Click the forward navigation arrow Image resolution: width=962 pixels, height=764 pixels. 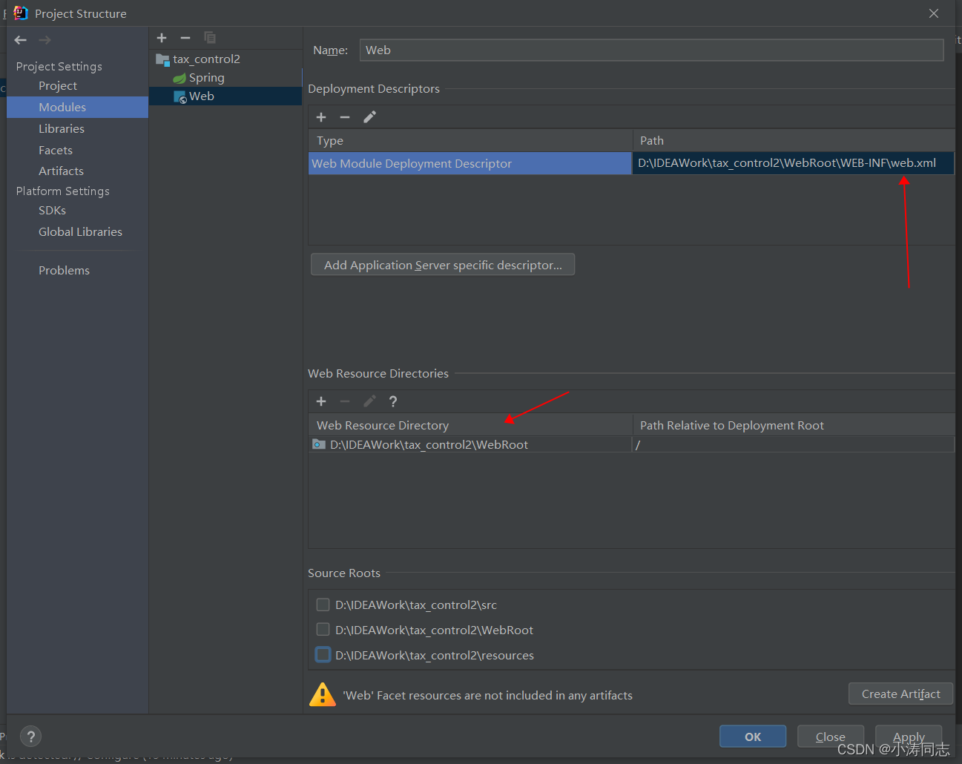pos(45,40)
